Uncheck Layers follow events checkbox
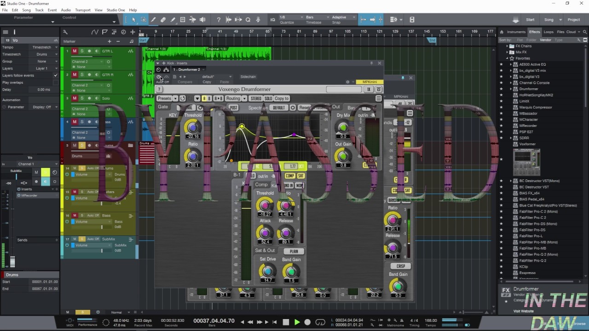The image size is (589, 331). coord(56,75)
